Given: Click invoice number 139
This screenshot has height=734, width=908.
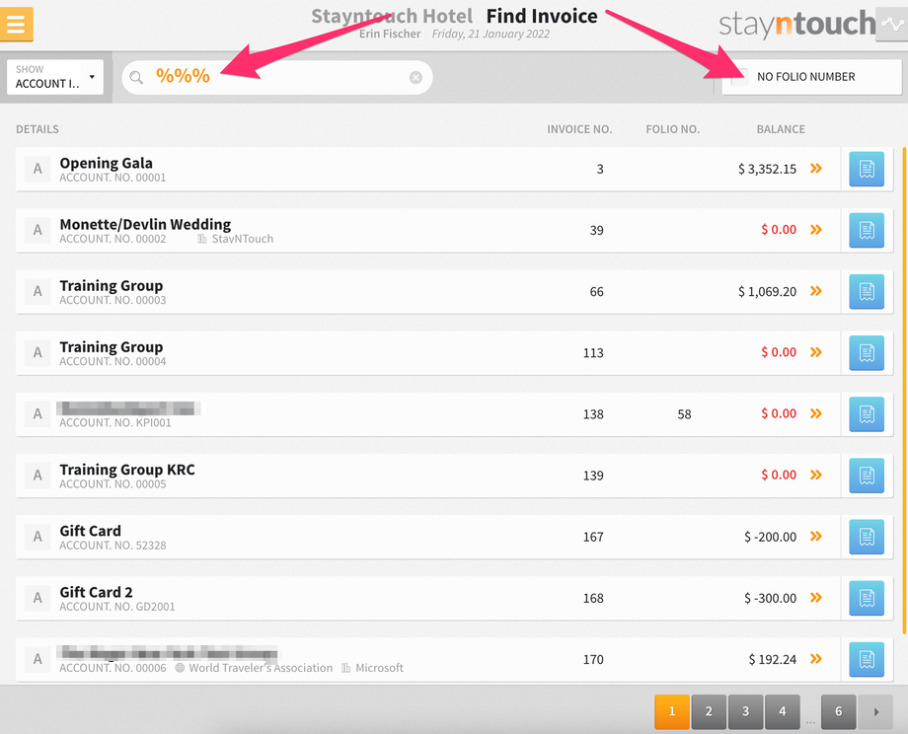Looking at the screenshot, I should [593, 476].
